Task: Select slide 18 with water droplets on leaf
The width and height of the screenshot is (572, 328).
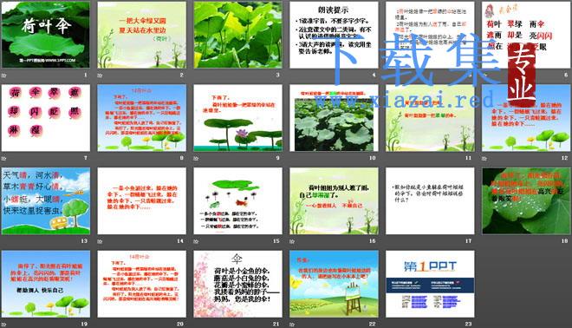Action: click(x=526, y=201)
